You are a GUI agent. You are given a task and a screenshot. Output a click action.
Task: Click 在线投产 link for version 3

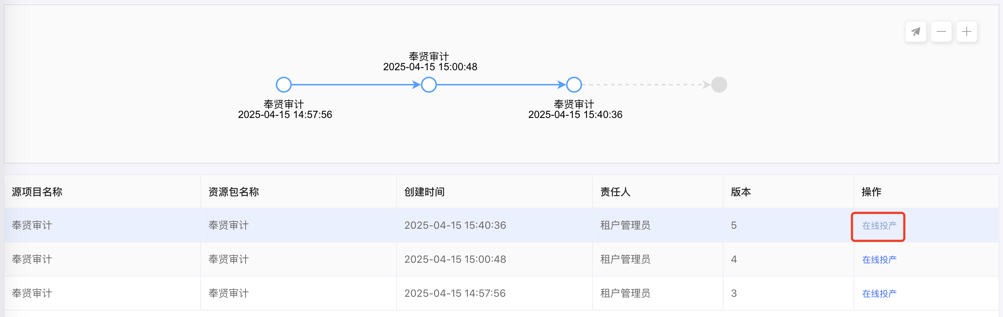click(879, 294)
